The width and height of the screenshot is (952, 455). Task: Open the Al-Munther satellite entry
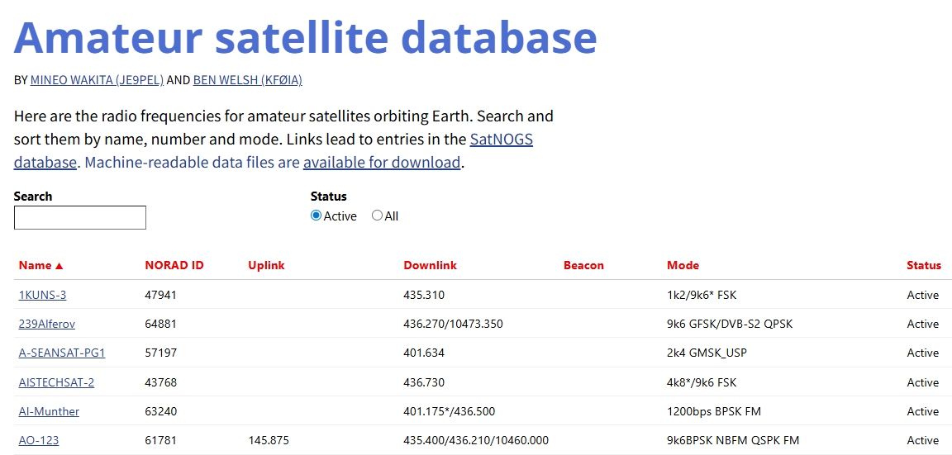click(49, 411)
